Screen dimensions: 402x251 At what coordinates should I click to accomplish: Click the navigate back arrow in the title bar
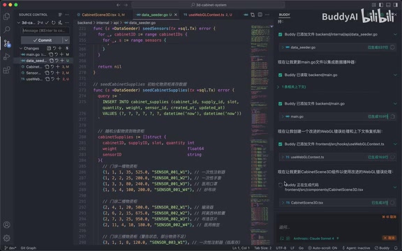(x=119, y=5)
